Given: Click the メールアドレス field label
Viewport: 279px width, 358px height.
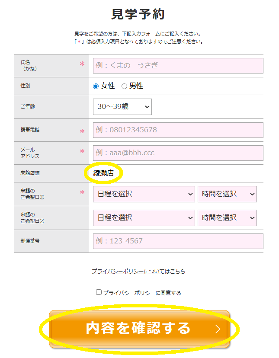Looking at the screenshot, I should coord(30,153).
